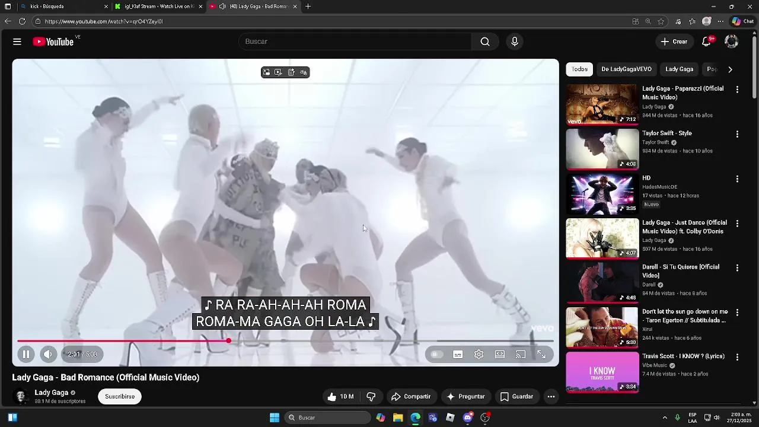Image resolution: width=759 pixels, height=427 pixels.
Task: Select the Lady Gaga filter chip
Action: (x=679, y=69)
